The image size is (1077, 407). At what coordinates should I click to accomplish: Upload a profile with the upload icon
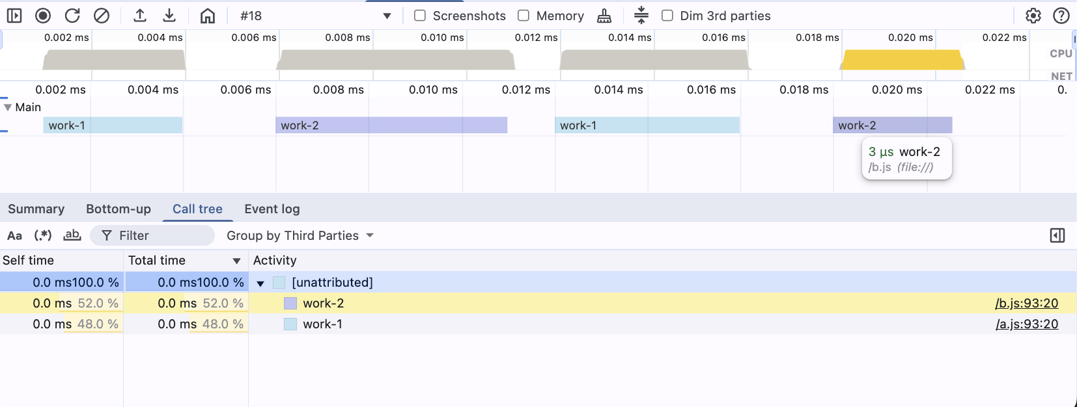tap(140, 16)
